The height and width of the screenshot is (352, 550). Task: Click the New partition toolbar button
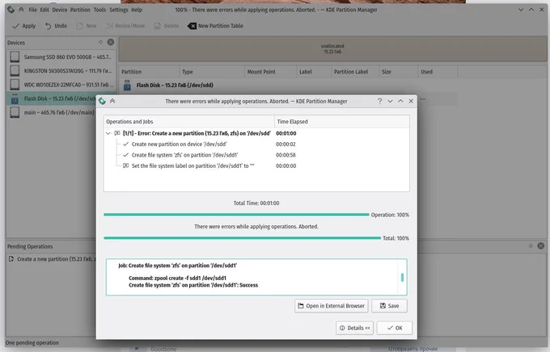pyautogui.click(x=87, y=26)
